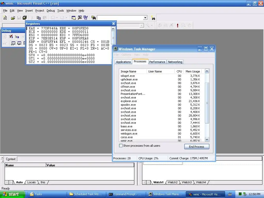Sort processes by the Image Name column
The width and height of the screenshot is (264, 198).
133,71
